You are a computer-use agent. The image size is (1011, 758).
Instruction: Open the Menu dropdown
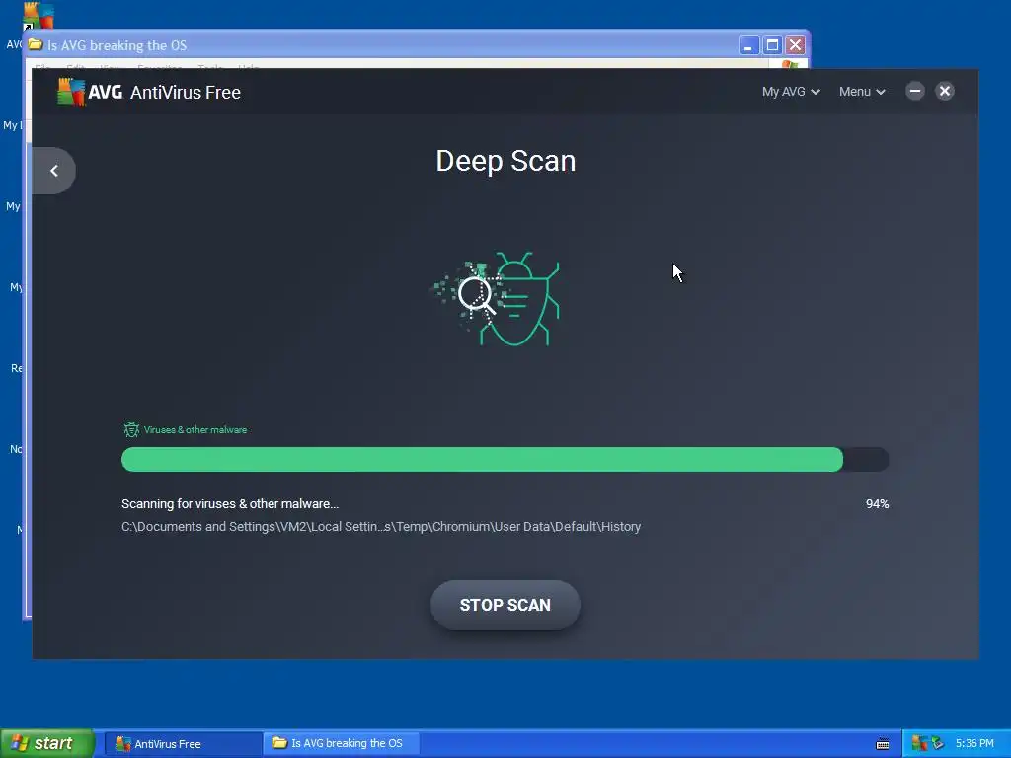(862, 92)
